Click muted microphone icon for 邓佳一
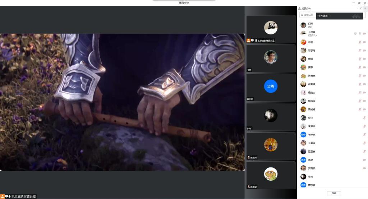368x199 pixels. tap(360, 42)
